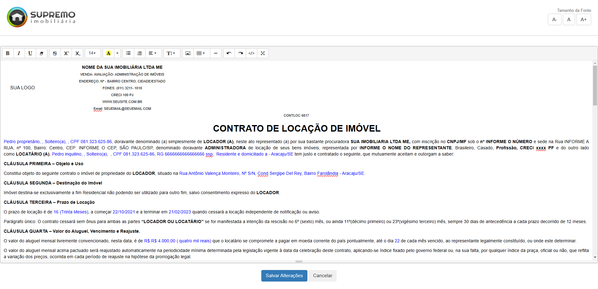The width and height of the screenshot is (598, 289).
Task: Apply the yellow highlight color
Action: [108, 53]
